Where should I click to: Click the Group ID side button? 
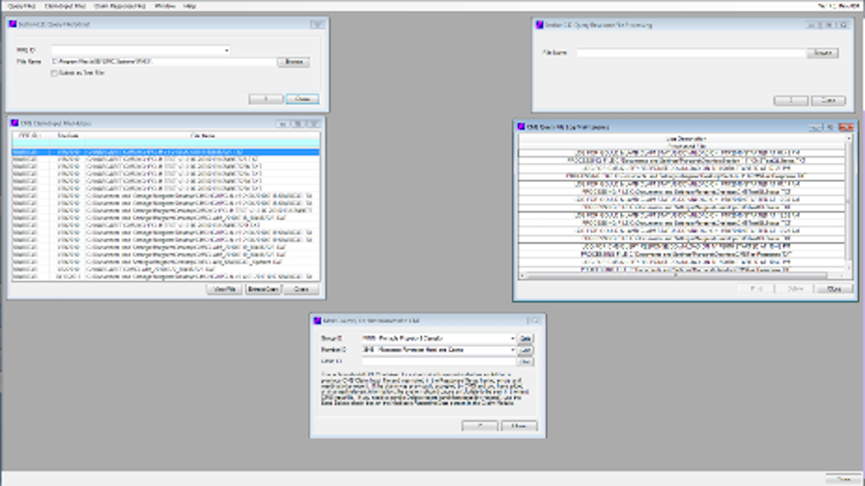(x=525, y=338)
